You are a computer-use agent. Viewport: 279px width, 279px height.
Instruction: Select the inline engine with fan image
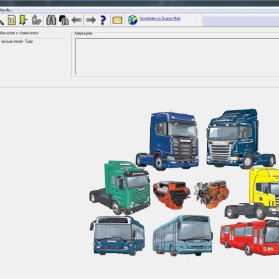coord(212,194)
